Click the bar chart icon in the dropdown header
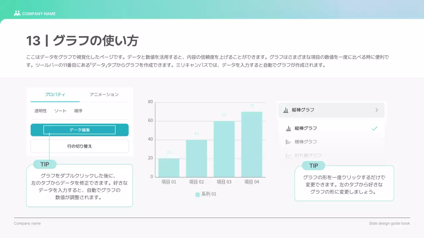The width and height of the screenshot is (424, 238). tap(286, 110)
